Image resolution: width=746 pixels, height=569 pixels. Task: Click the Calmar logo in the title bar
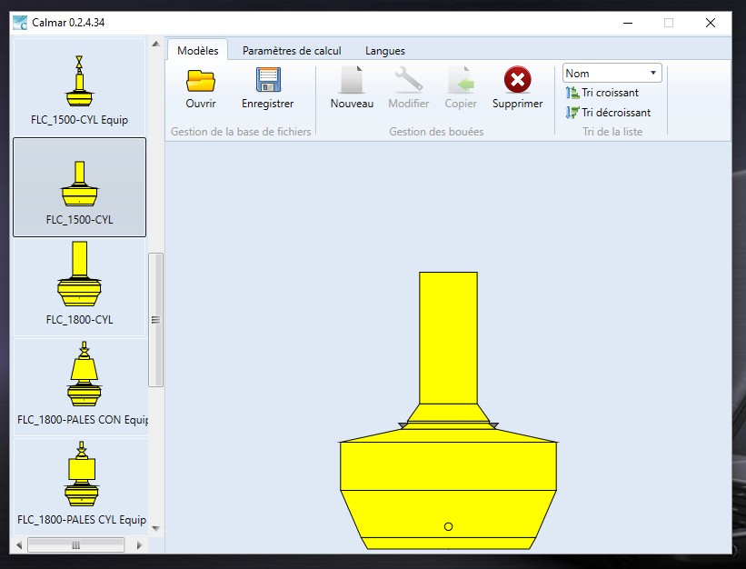(x=19, y=22)
